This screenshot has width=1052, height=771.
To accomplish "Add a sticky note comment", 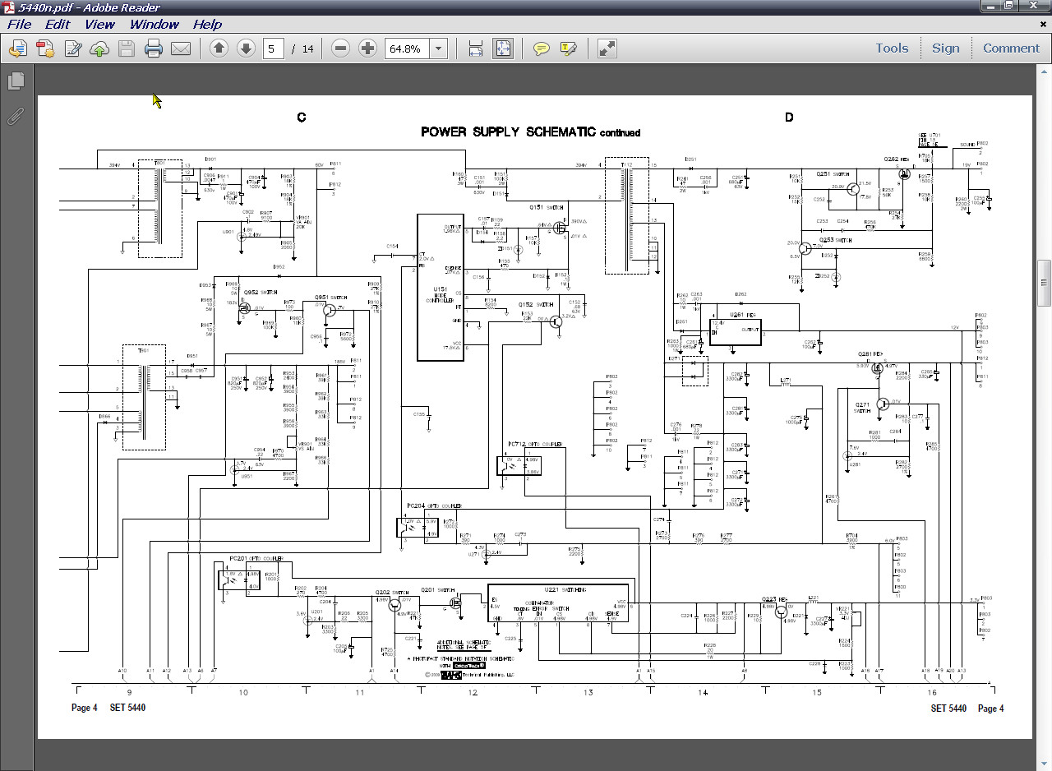I will 541,48.
